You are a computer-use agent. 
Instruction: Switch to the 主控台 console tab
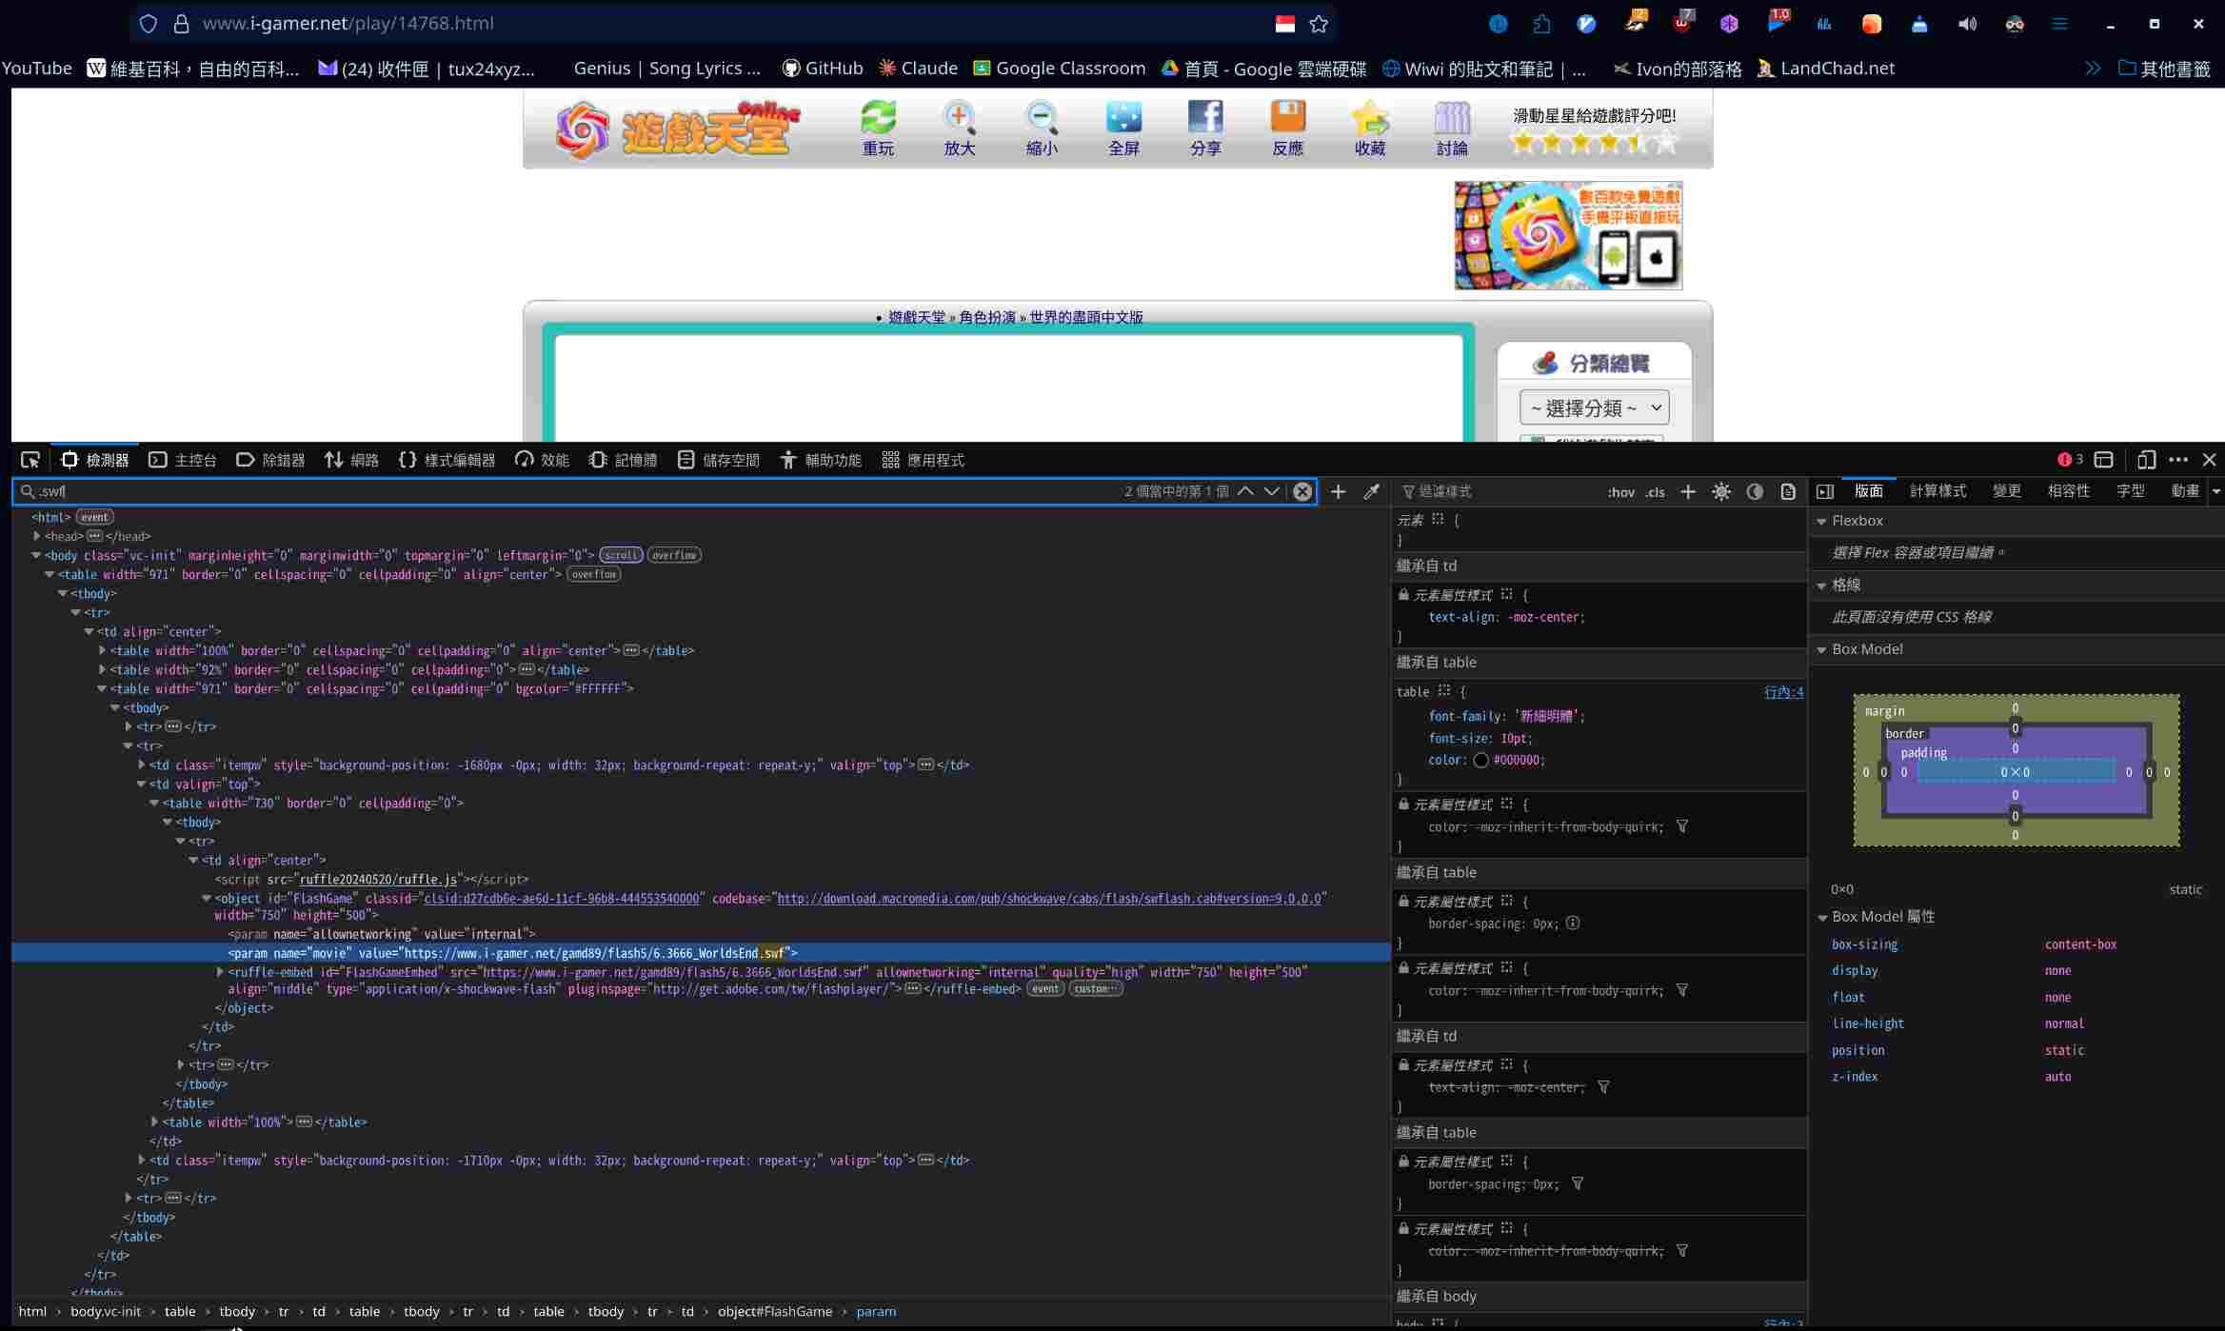pos(183,461)
